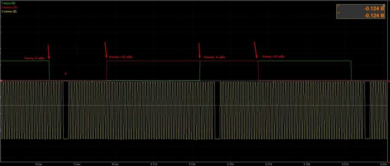Close the voltage measurement readout panel
The height and width of the screenshot is (166, 390).
click(x=384, y=5)
